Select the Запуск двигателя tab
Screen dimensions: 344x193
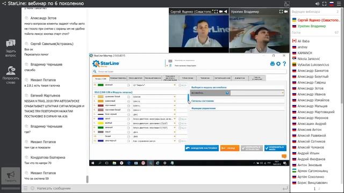135,78
